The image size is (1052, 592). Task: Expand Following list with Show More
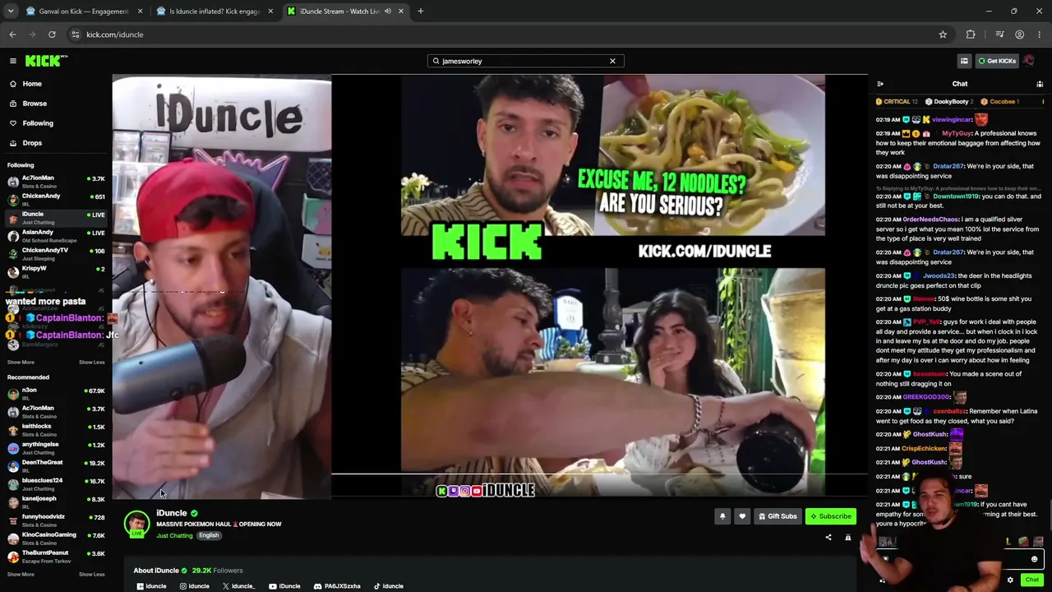21,362
